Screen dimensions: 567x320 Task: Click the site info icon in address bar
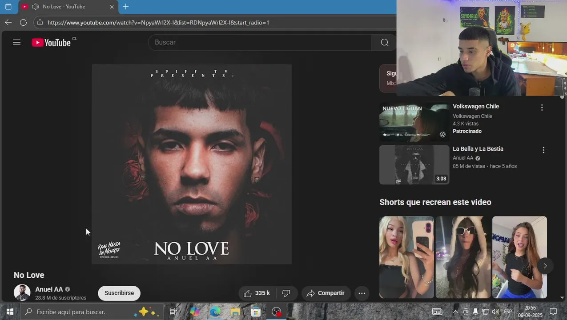click(x=40, y=22)
